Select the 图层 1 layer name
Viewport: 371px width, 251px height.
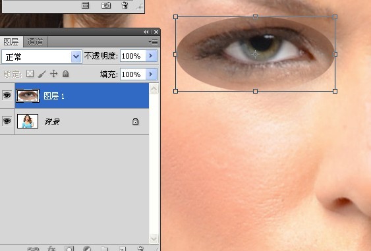coord(54,96)
